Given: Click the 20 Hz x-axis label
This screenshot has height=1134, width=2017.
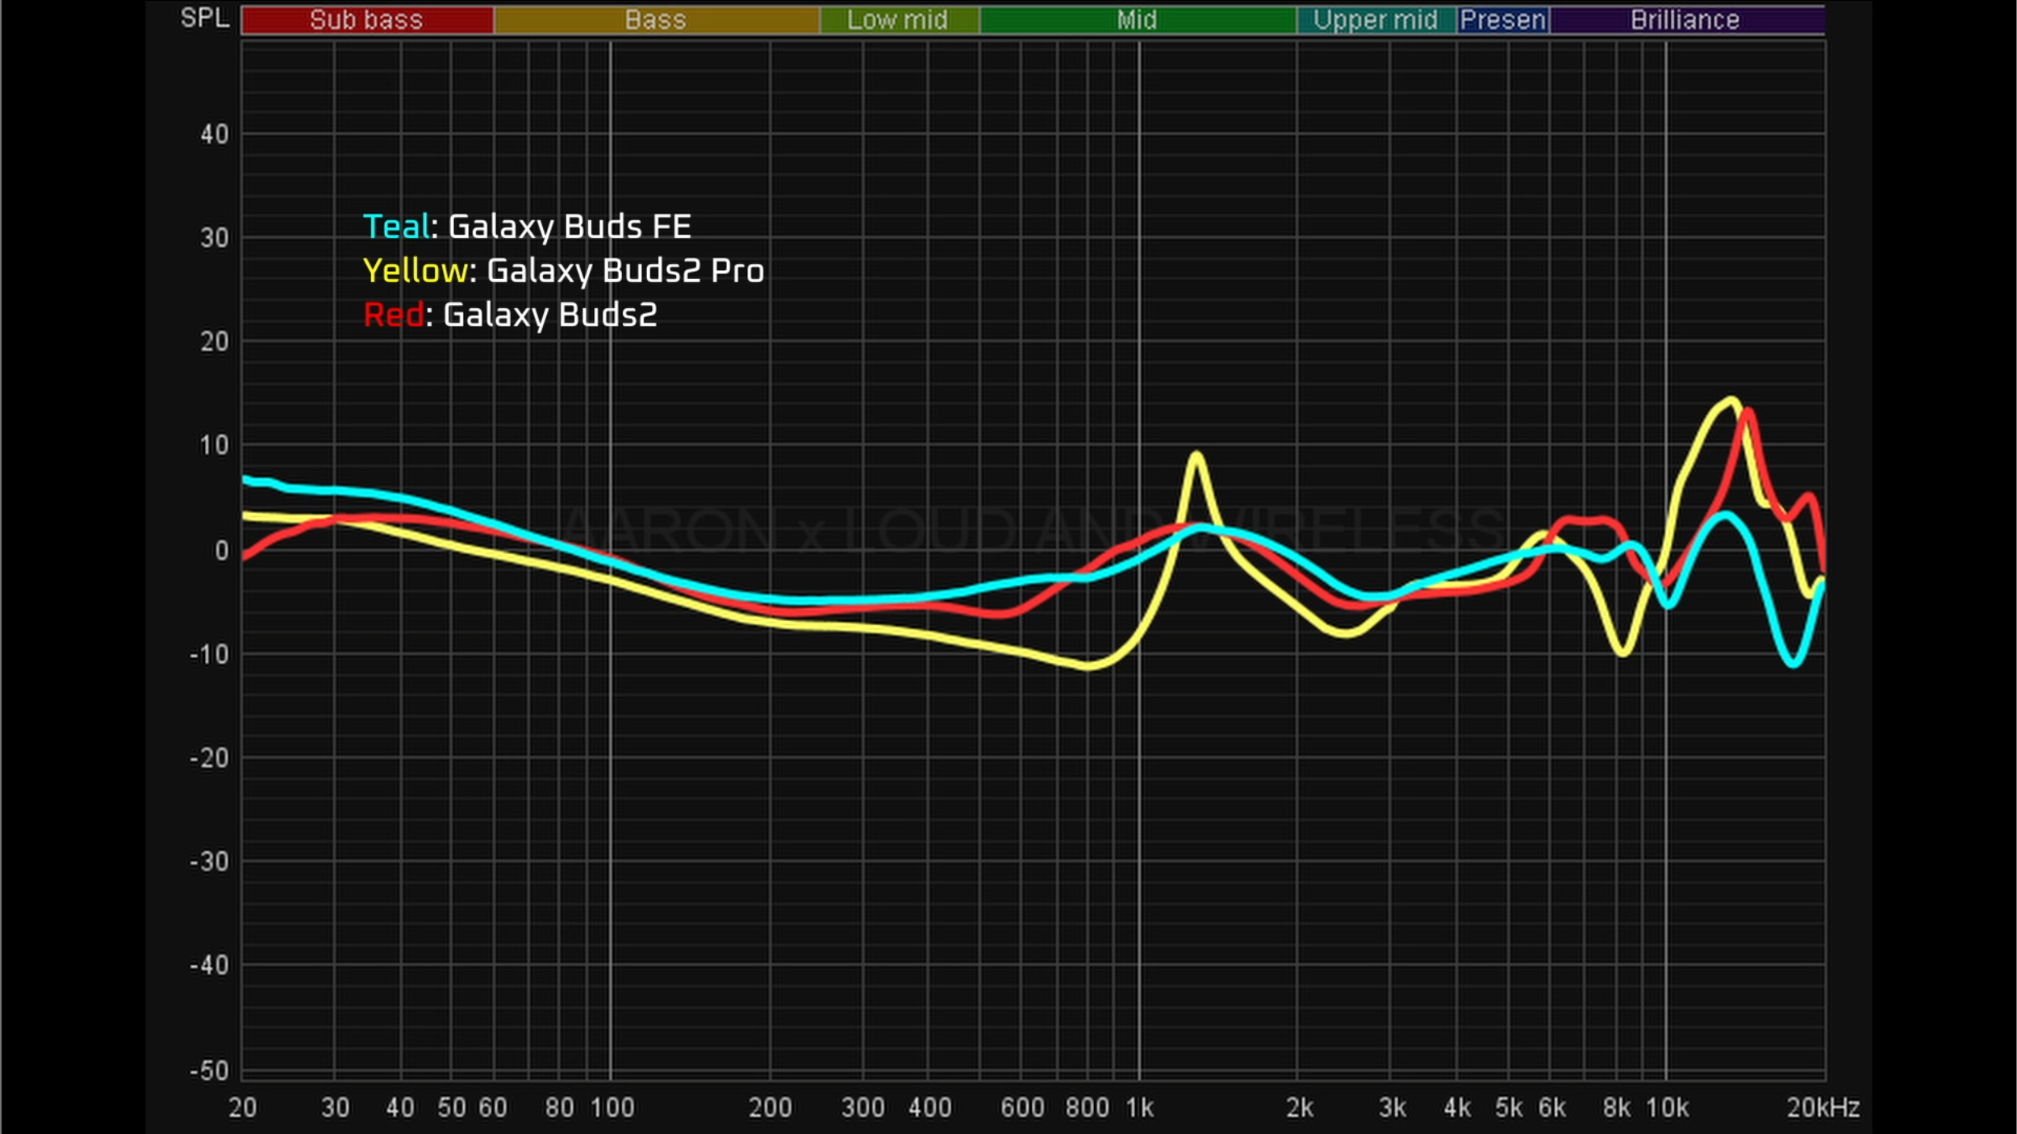Looking at the screenshot, I should click(x=243, y=1107).
